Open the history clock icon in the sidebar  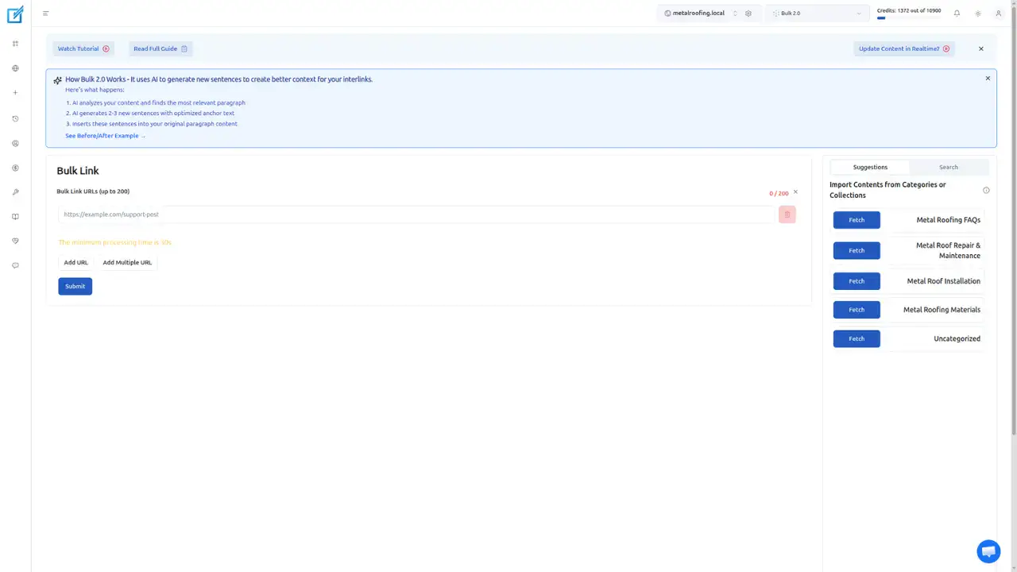(x=15, y=118)
